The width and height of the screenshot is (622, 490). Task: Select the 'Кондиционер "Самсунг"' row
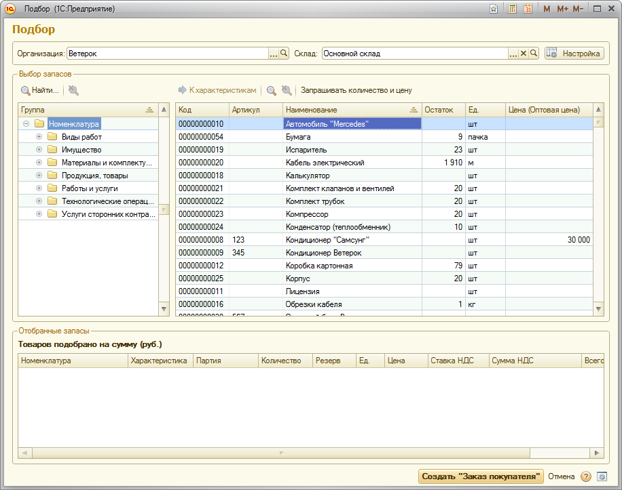pos(327,240)
